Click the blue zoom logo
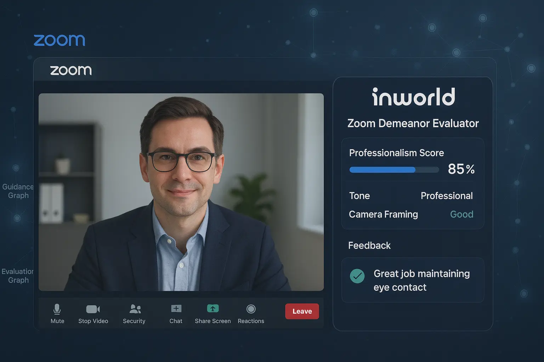The image size is (544, 362). (59, 40)
